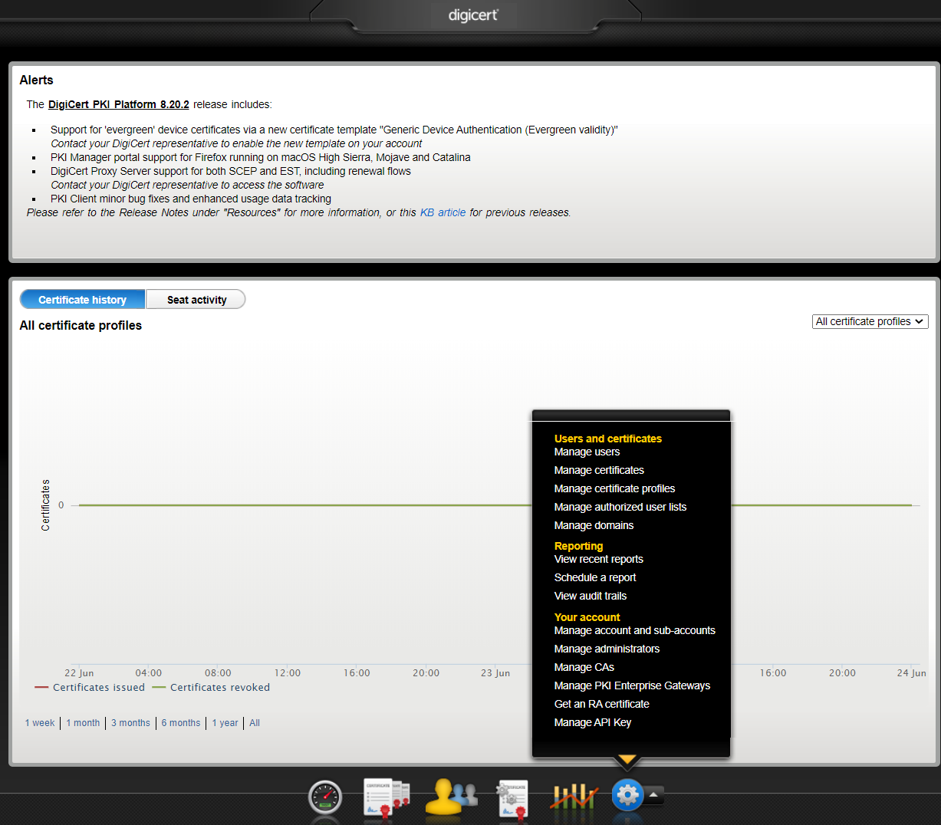The width and height of the screenshot is (941, 825).
Task: Select Manage users menu entry
Action: pos(587,452)
